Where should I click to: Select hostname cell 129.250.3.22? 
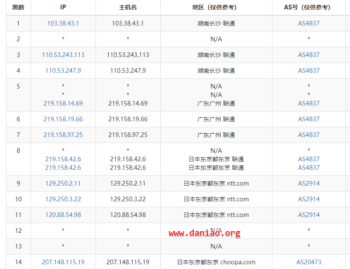pos(127,199)
